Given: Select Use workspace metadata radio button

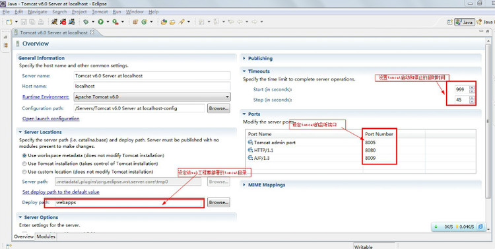Looking at the screenshot, I should coord(24,155).
